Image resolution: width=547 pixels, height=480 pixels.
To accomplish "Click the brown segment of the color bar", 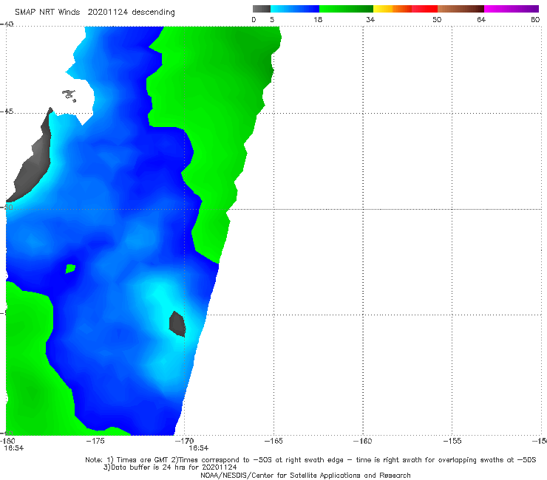I will coord(461,9).
